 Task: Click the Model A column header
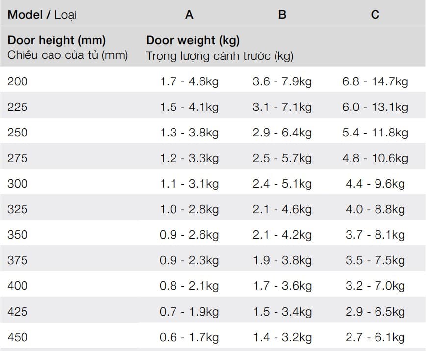point(189,14)
